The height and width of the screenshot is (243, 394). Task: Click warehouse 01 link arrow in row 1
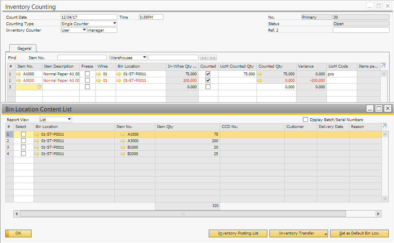(x=99, y=74)
